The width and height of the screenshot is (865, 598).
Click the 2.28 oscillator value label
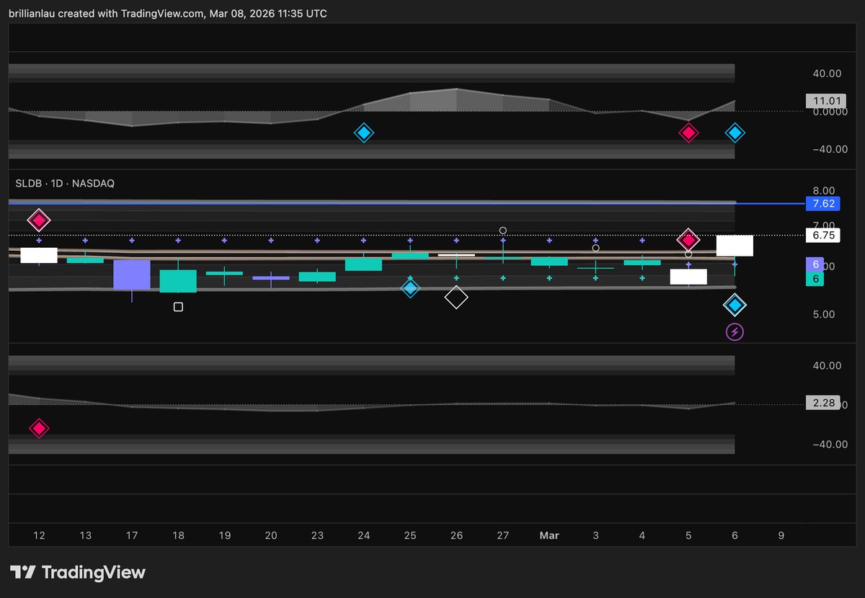(822, 403)
